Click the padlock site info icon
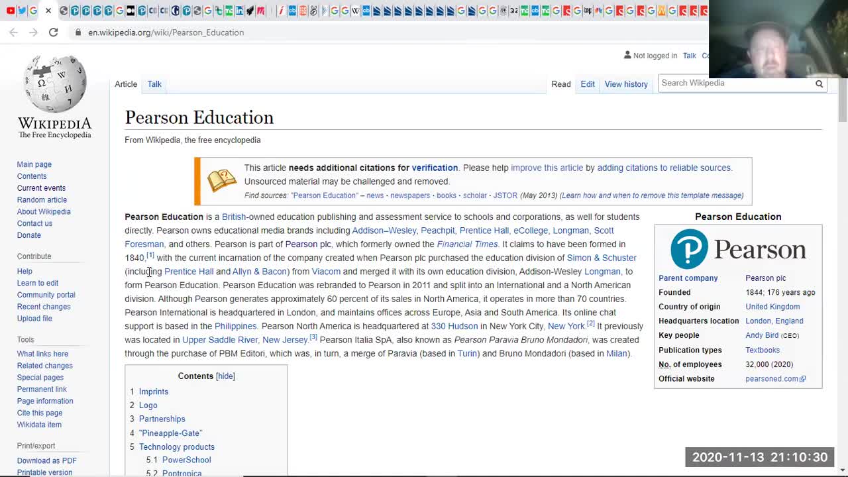The image size is (848, 477). pos(78,32)
